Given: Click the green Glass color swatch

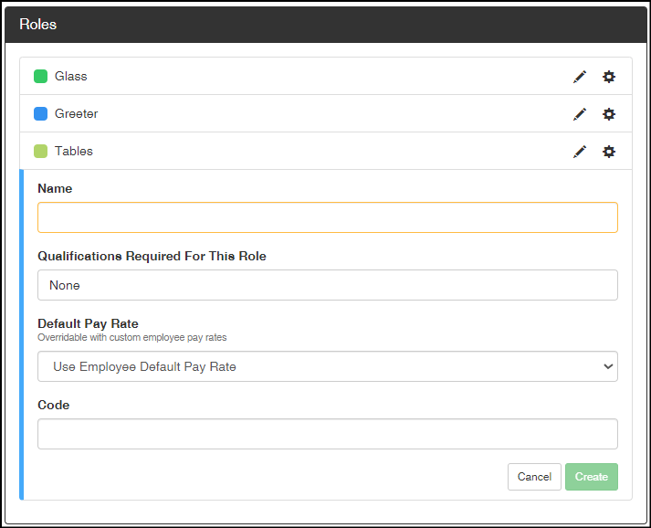Looking at the screenshot, I should pyautogui.click(x=40, y=77).
